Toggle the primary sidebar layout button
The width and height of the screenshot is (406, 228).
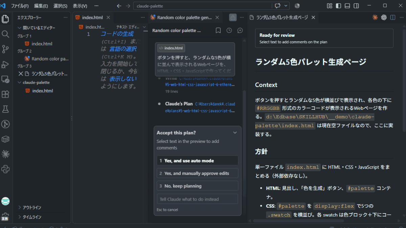338,6
